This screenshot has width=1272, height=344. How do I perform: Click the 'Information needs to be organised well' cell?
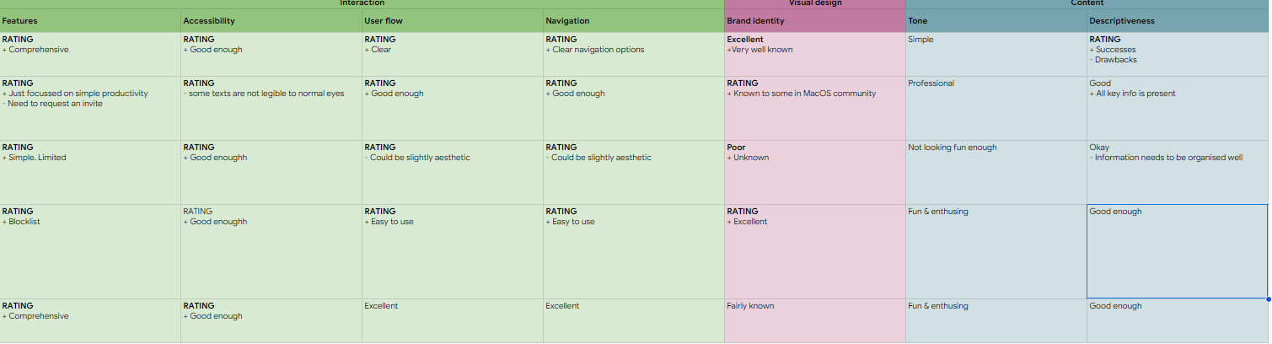pos(1178,172)
